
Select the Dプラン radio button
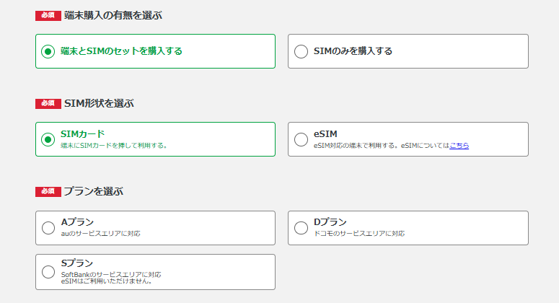click(x=301, y=228)
